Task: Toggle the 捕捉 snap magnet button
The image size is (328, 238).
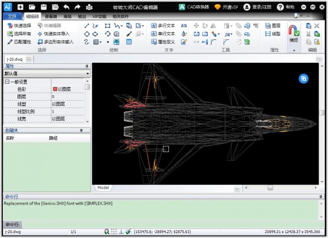Action: [x=294, y=33]
